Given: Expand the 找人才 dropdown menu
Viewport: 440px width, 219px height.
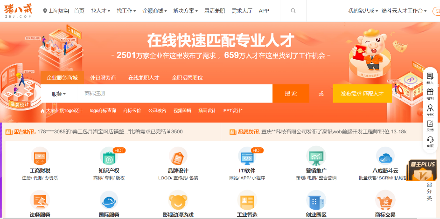Looking at the screenshot, I should click(x=100, y=11).
